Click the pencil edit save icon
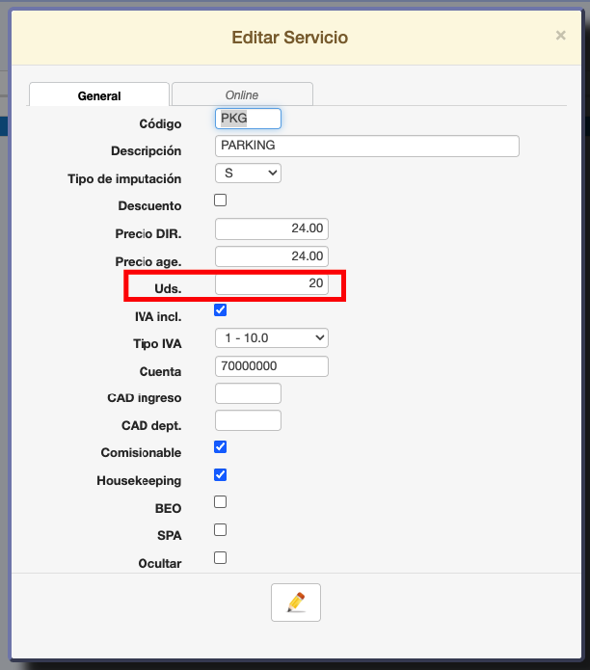The image size is (590, 670). [x=296, y=603]
